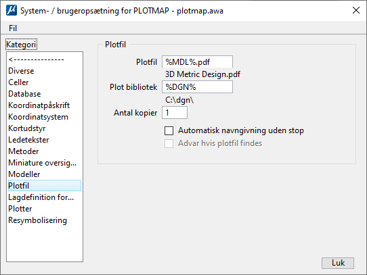Select the Ledetekster list entry
The height and width of the screenshot is (275, 367).
[28, 139]
